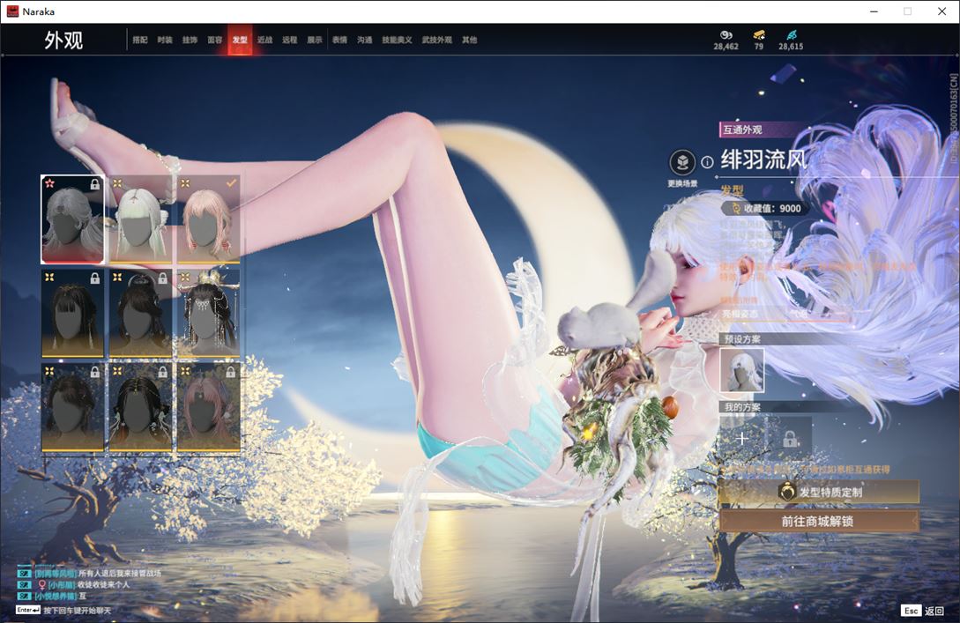Viewport: 960px width, 623px height.
Task: Open the 展示 tab
Action: click(315, 40)
